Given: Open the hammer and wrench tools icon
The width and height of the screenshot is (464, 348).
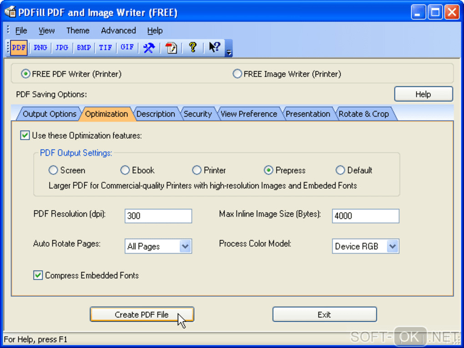Looking at the screenshot, I should 149,48.
